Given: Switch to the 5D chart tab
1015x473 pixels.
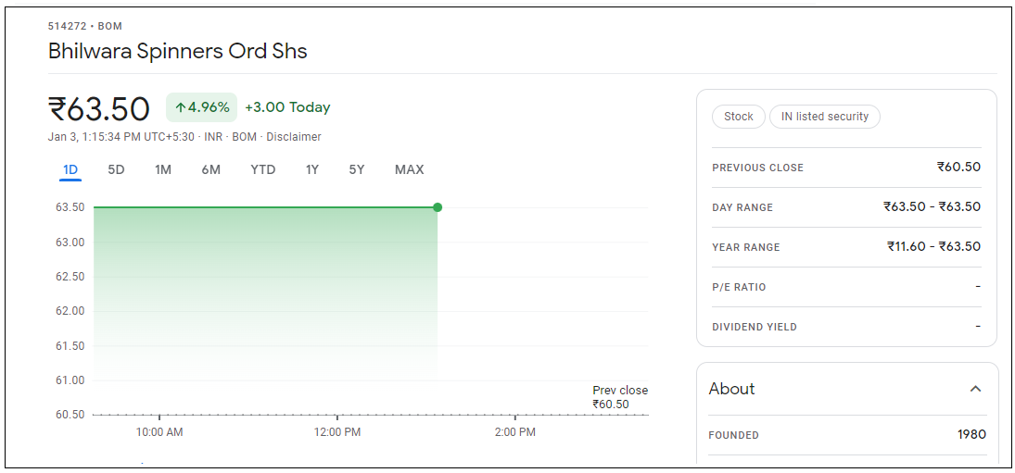Looking at the screenshot, I should [x=116, y=169].
